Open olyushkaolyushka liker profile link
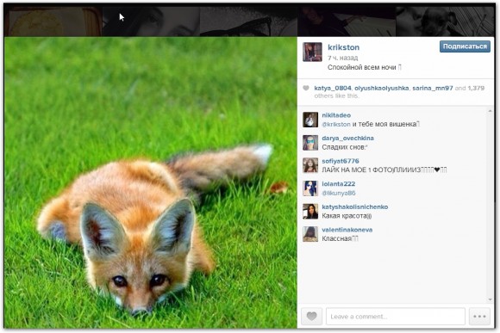The image size is (500, 333). (381, 88)
